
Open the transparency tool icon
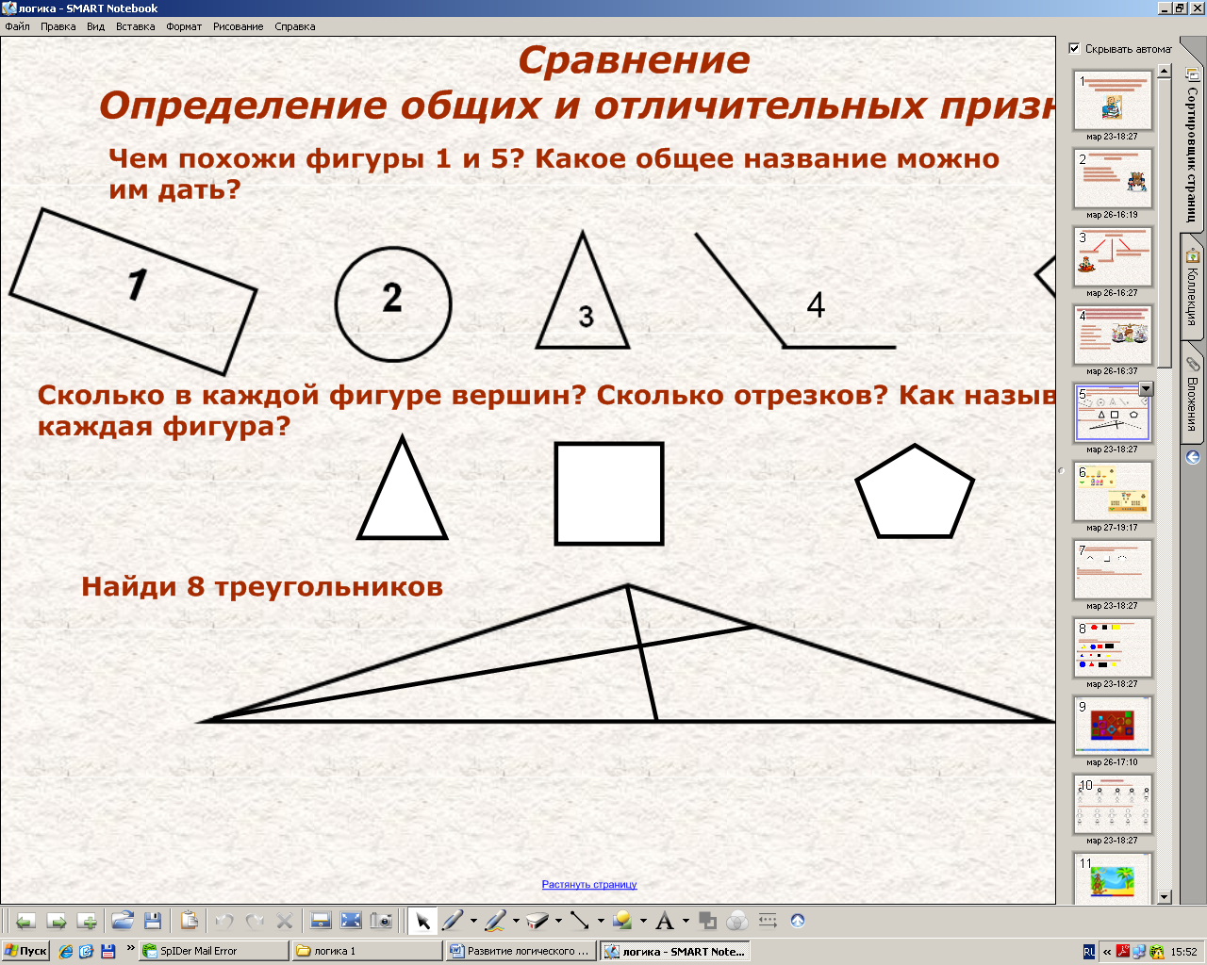[737, 921]
